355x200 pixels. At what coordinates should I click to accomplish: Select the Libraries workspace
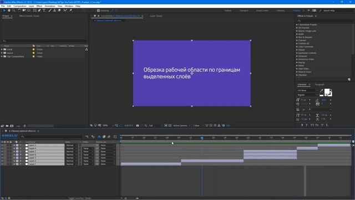click(280, 11)
